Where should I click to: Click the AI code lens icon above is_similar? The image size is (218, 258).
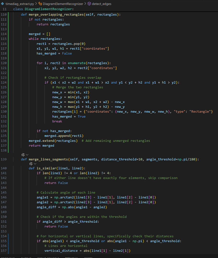click(x=31, y=164)
